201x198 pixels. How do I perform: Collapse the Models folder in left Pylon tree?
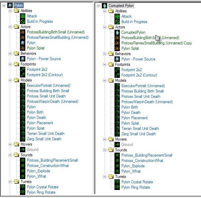[10, 80]
